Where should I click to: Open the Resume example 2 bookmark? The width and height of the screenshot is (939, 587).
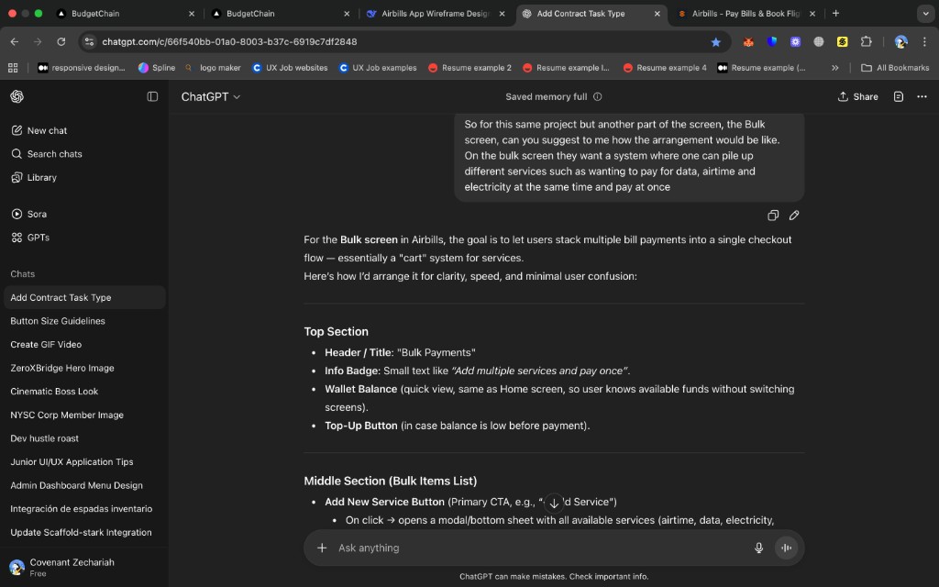coord(470,68)
